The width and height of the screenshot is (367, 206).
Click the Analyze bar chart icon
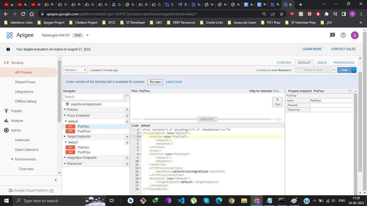(6, 121)
